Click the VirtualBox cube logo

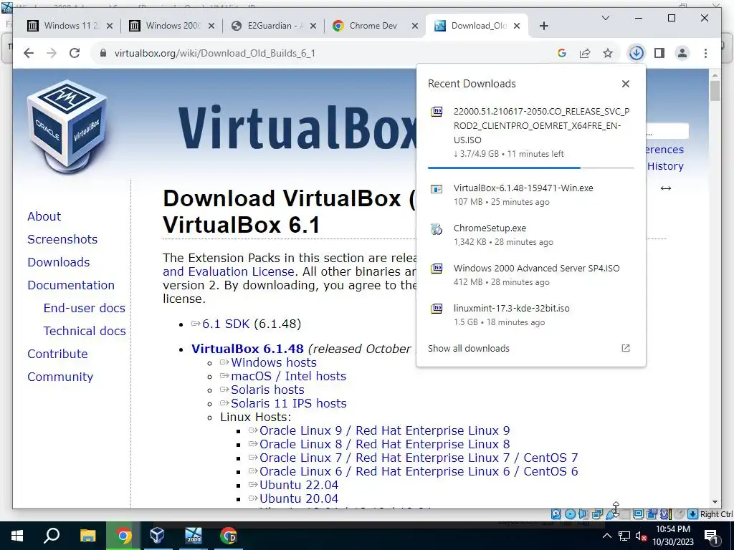click(x=67, y=125)
